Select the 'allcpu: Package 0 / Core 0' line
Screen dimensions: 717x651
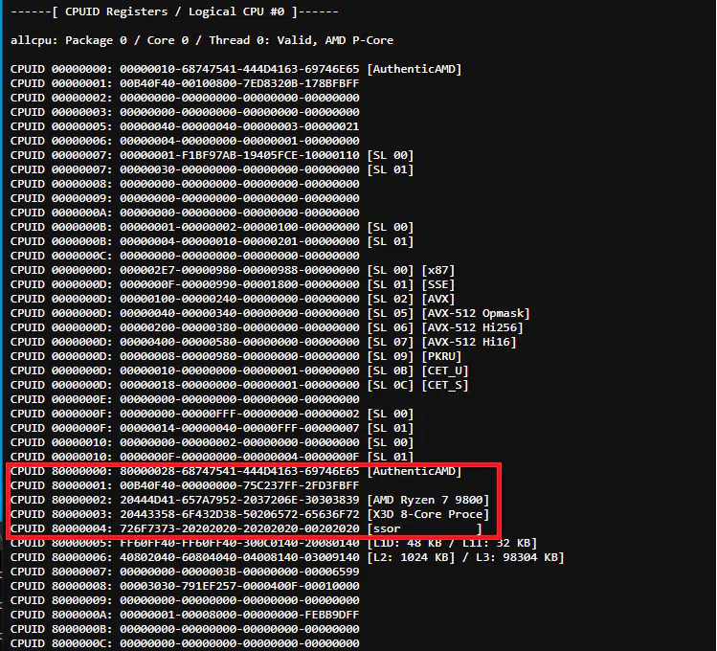pyautogui.click(x=202, y=40)
